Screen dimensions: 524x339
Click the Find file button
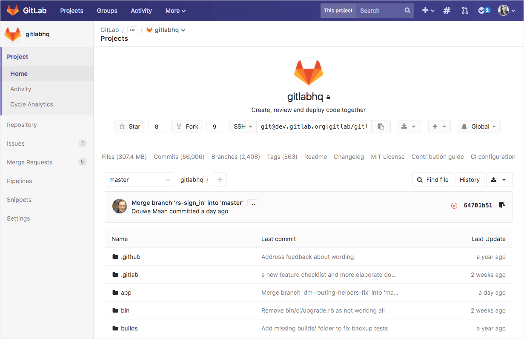(432, 179)
